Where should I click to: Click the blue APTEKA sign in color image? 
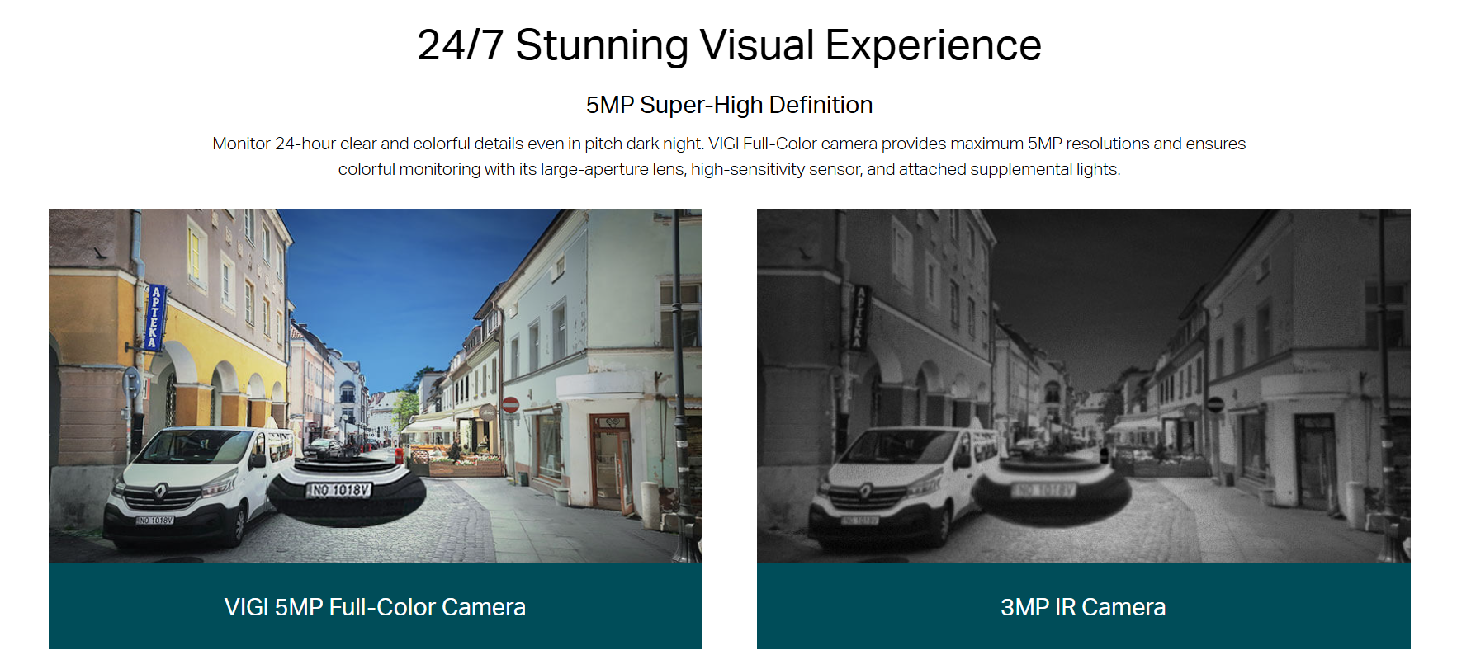point(155,318)
